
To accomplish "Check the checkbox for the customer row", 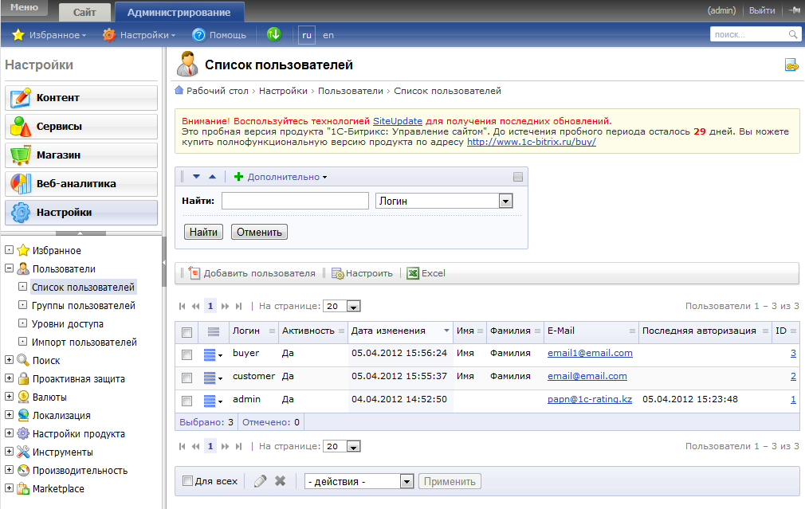I will coord(187,378).
